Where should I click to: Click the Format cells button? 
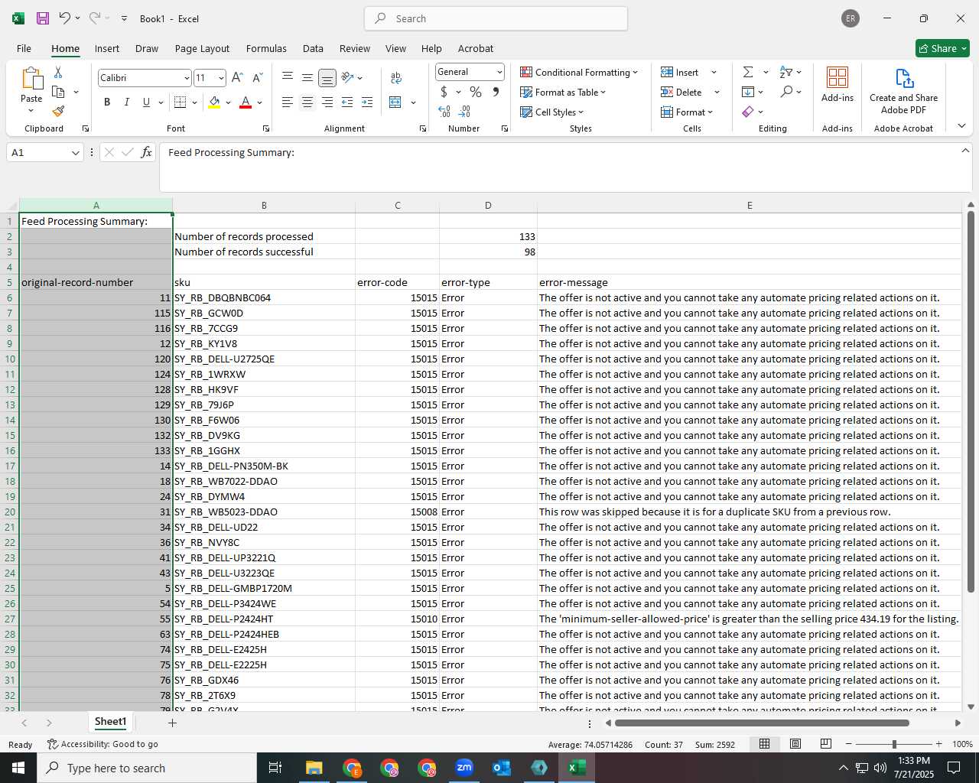tap(687, 112)
